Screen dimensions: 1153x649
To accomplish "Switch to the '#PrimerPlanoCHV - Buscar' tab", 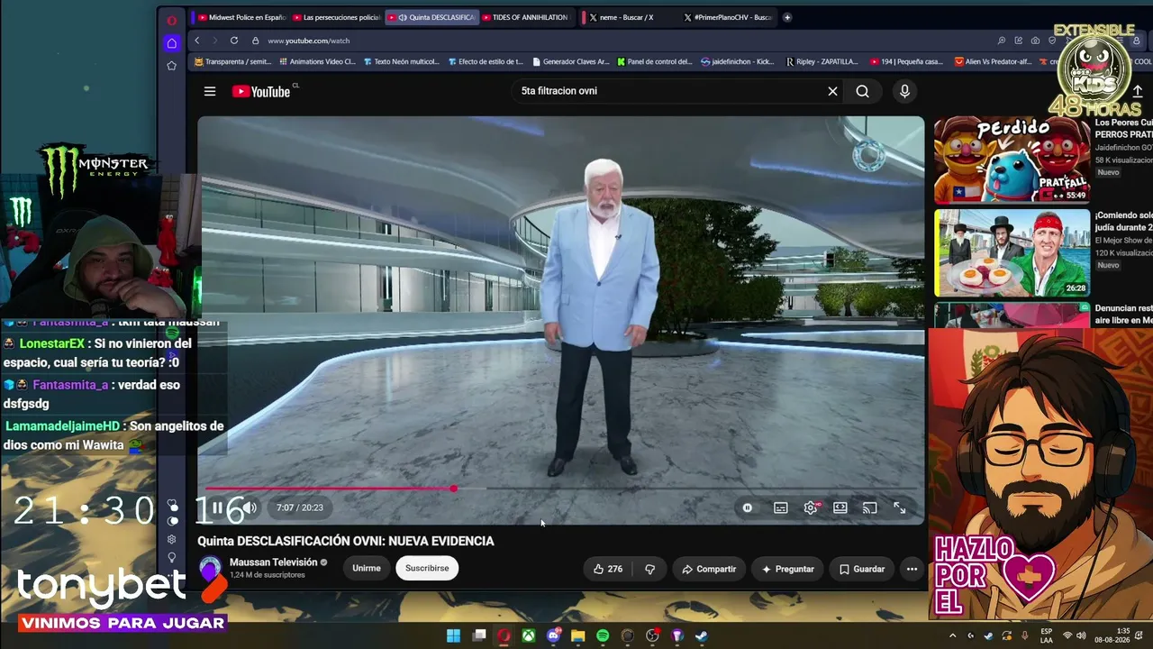I will pyautogui.click(x=726, y=17).
